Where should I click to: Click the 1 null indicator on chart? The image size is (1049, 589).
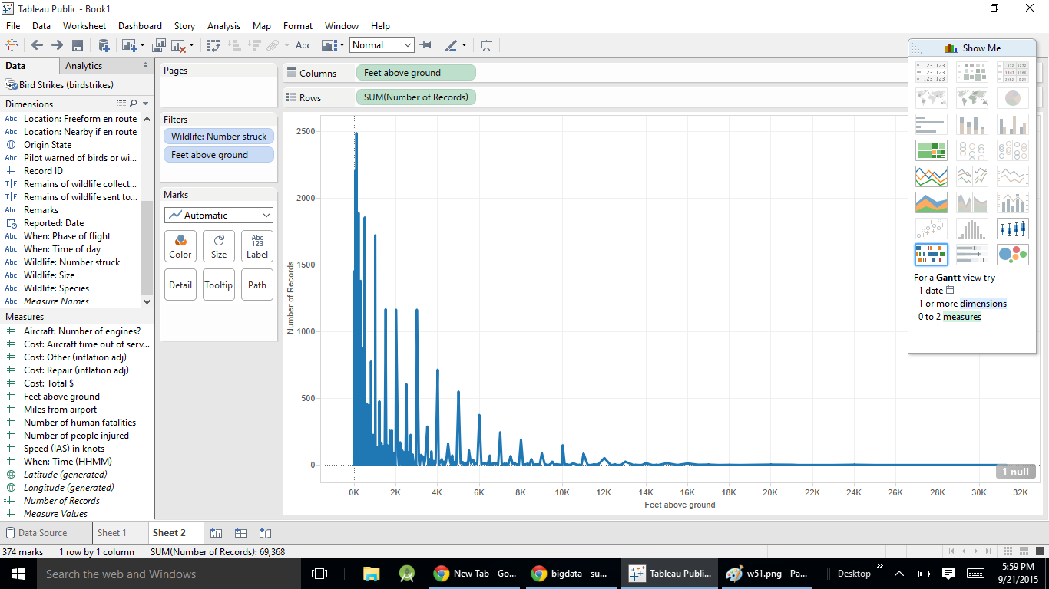point(1015,472)
